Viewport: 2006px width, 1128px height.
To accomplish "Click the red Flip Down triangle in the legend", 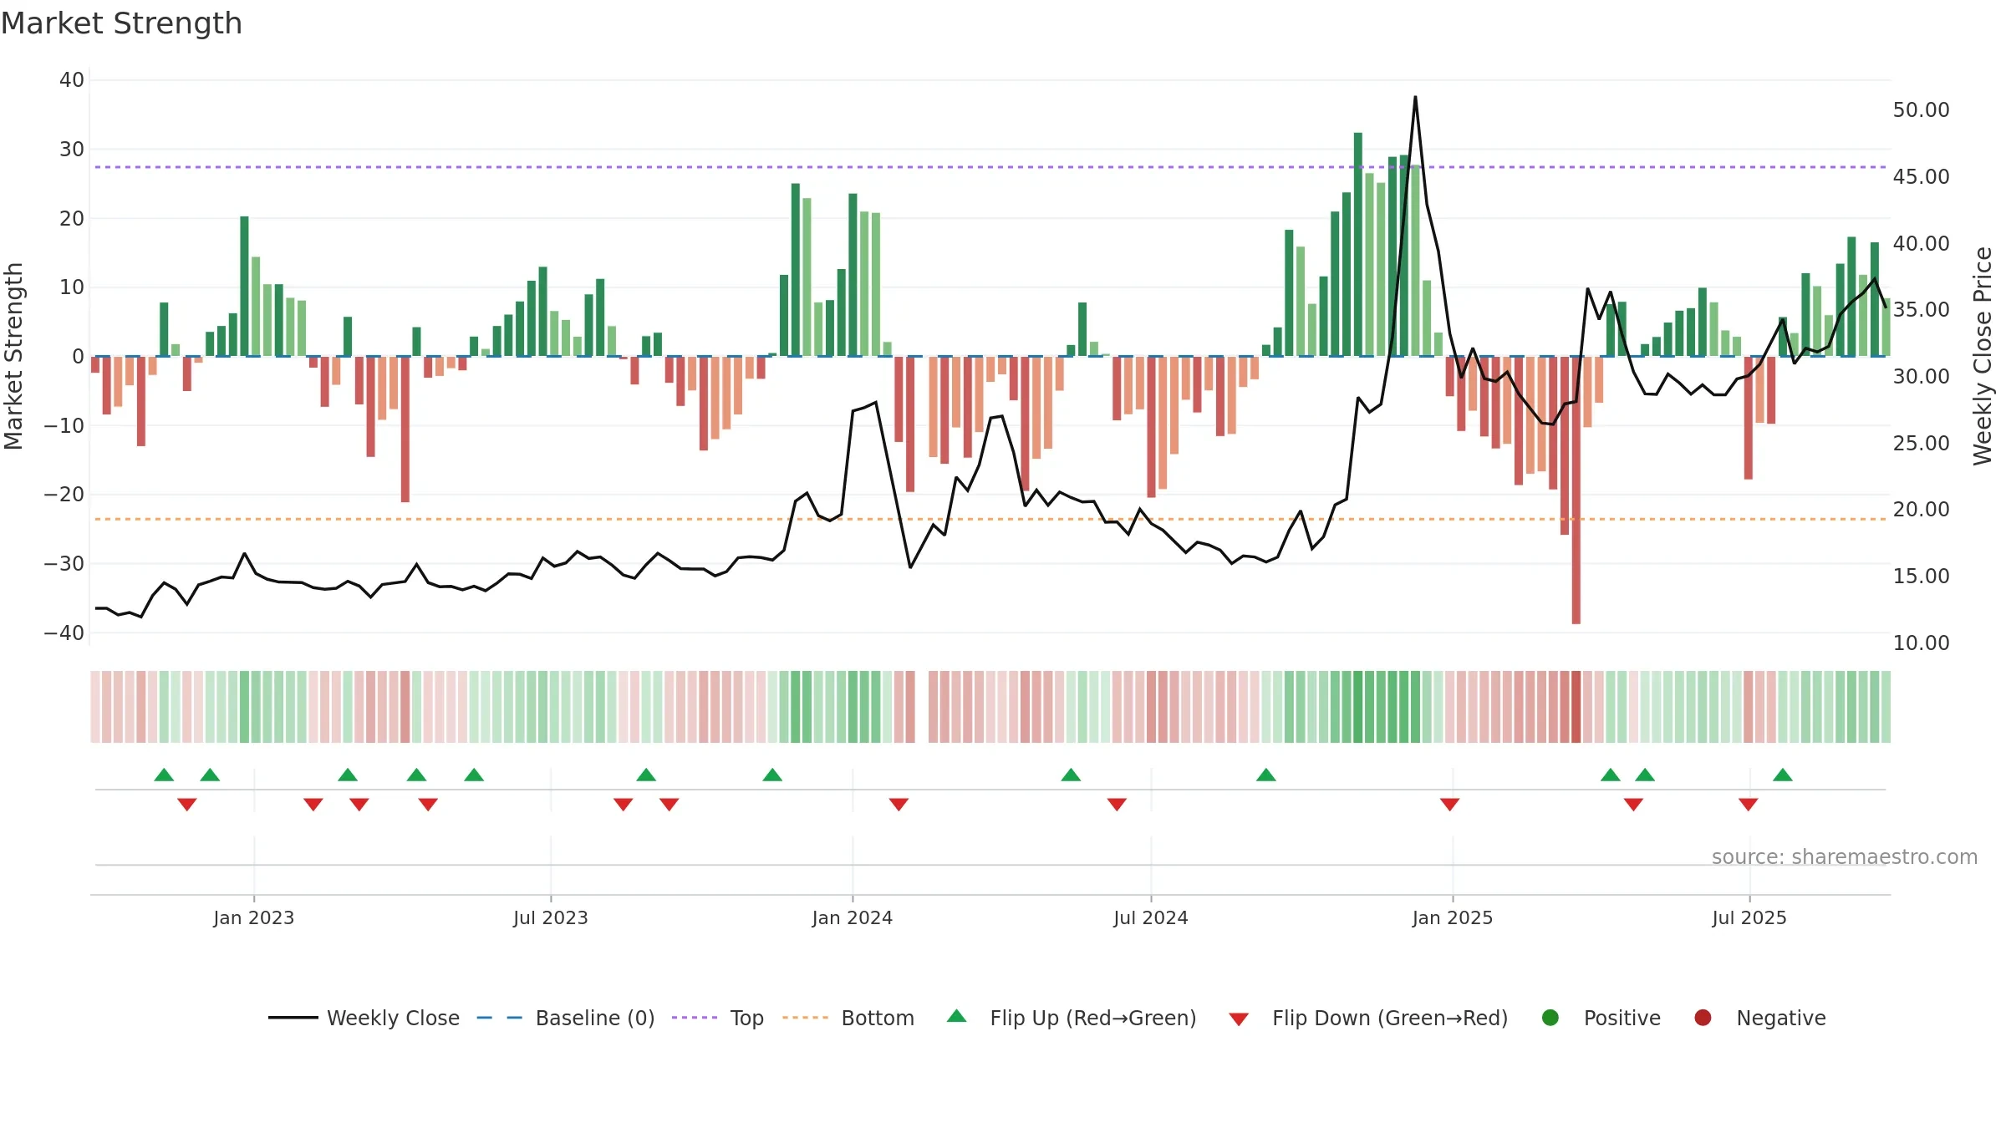I will click(1240, 1019).
